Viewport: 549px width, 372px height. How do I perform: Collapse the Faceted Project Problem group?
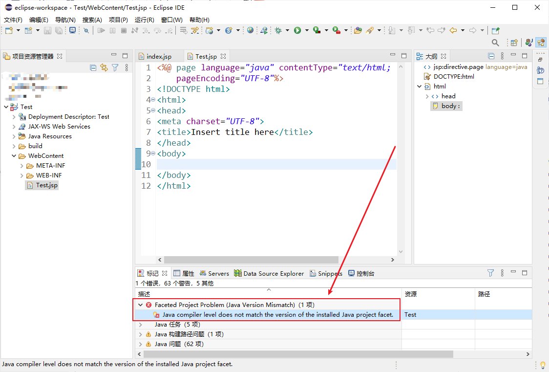coord(140,305)
